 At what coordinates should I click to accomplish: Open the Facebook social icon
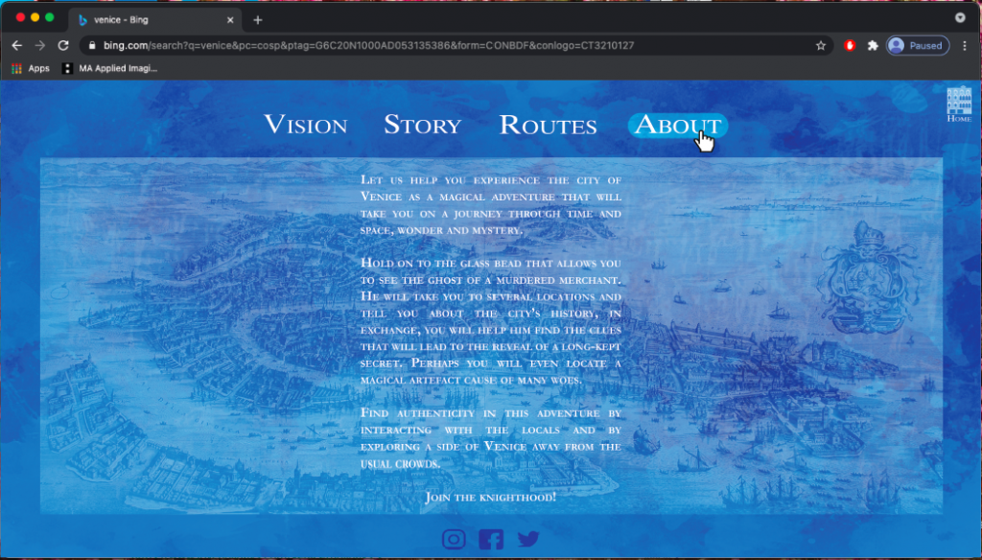[491, 539]
